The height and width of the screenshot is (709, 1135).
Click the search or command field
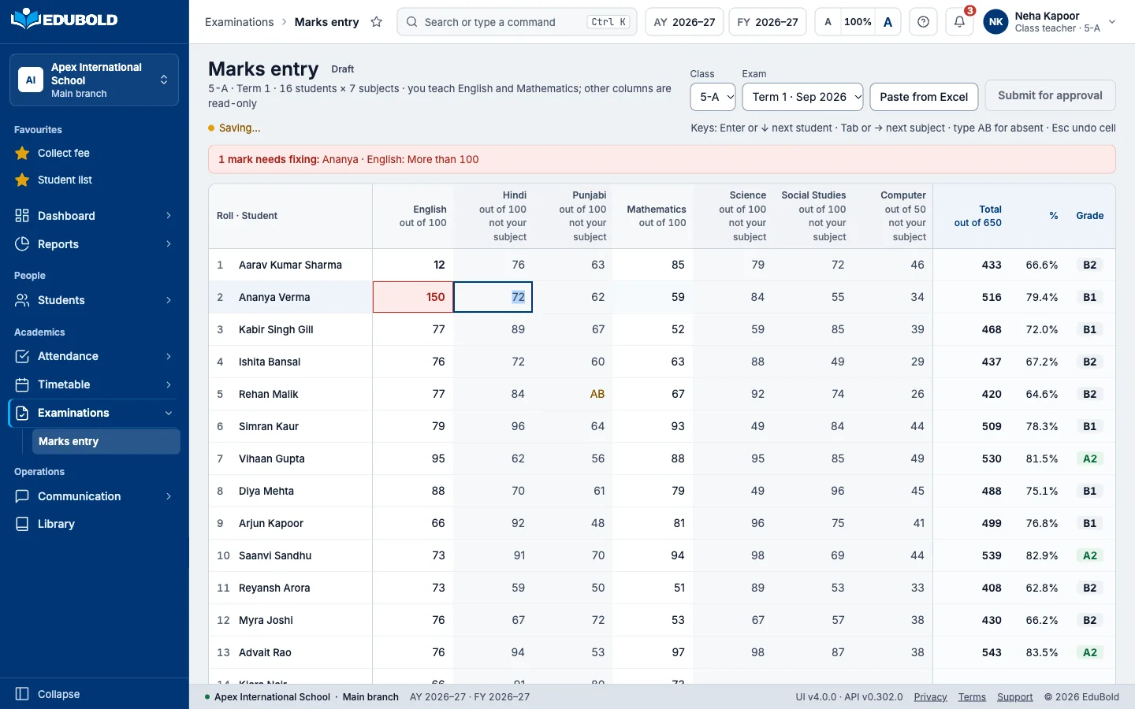pos(518,22)
